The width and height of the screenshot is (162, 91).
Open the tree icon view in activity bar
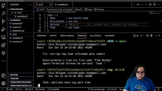[3, 53]
